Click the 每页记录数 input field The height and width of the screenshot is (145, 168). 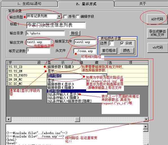click(38, 51)
